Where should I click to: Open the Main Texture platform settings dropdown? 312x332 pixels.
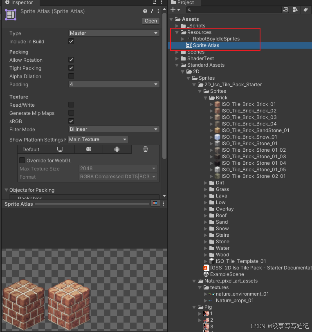click(98, 139)
